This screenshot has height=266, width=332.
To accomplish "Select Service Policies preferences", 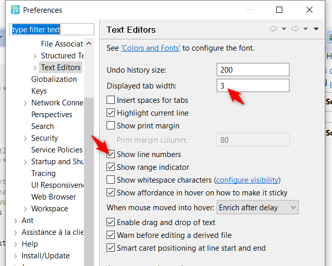I will (x=57, y=150).
